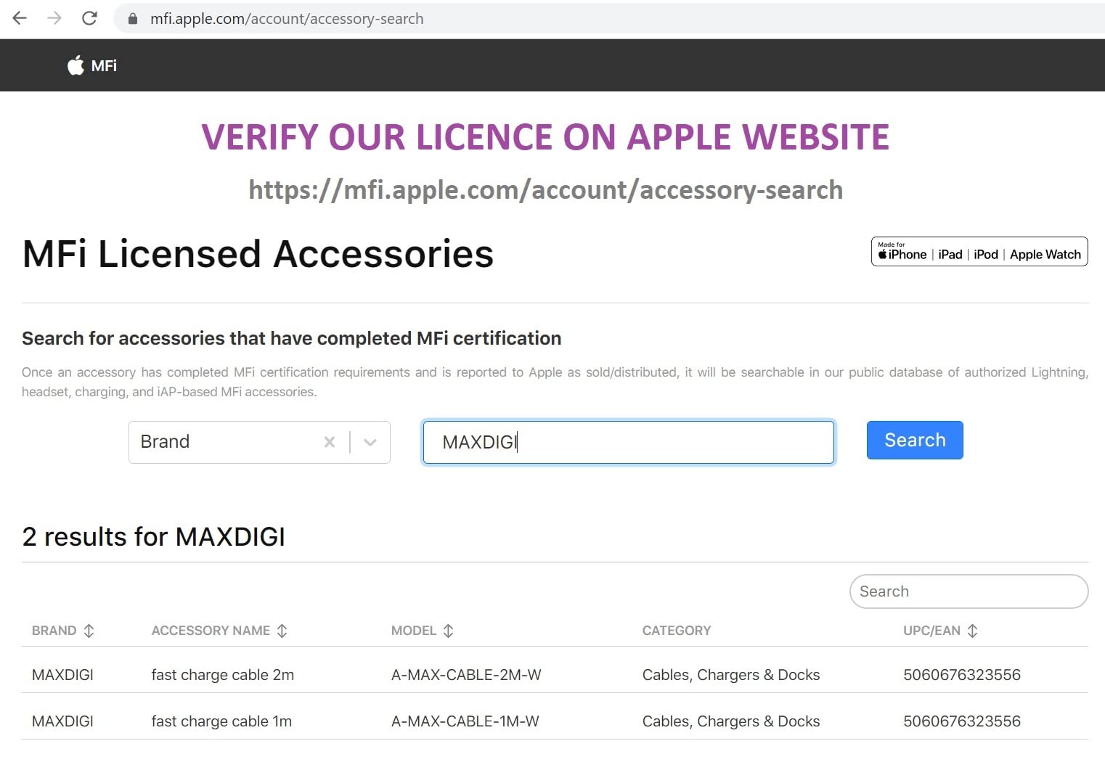Reload the page with refresh icon

click(89, 18)
